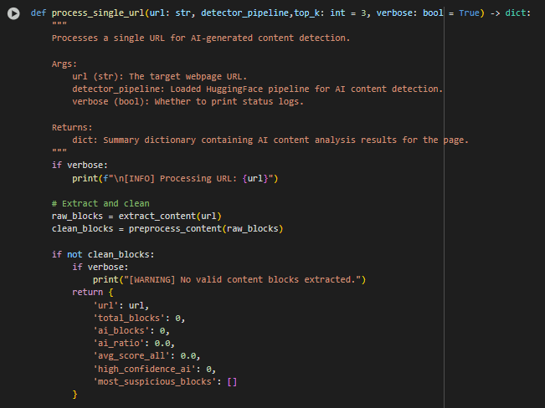Click the 'verbose (bool)' docstring line

[x=188, y=102]
